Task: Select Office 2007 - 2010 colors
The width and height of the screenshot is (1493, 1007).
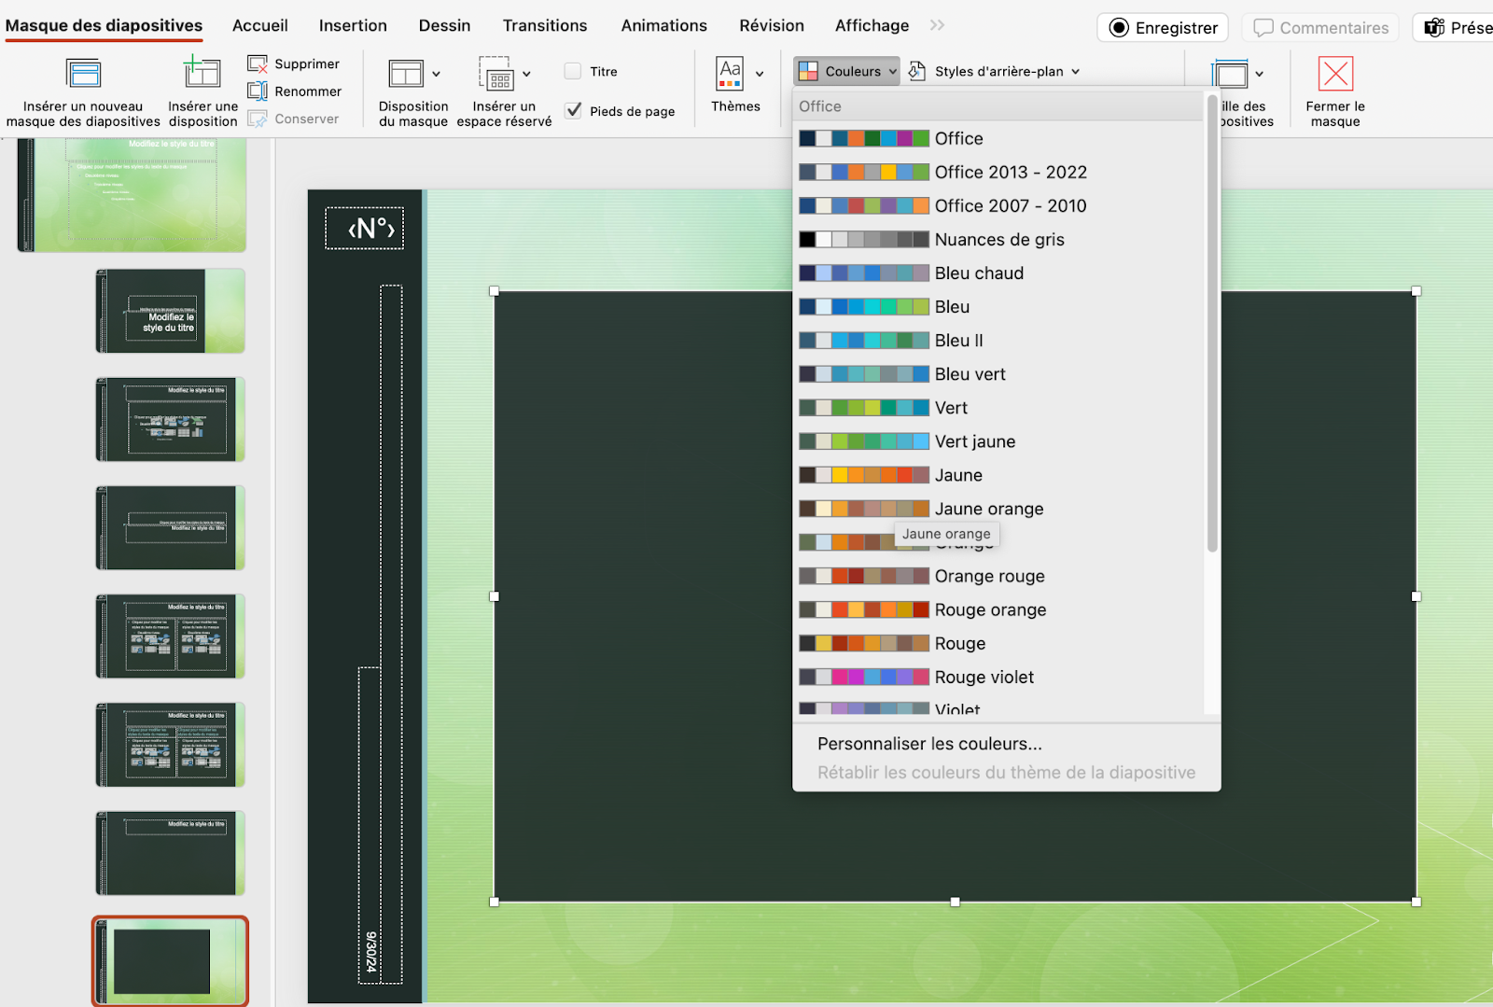Action: (x=998, y=205)
